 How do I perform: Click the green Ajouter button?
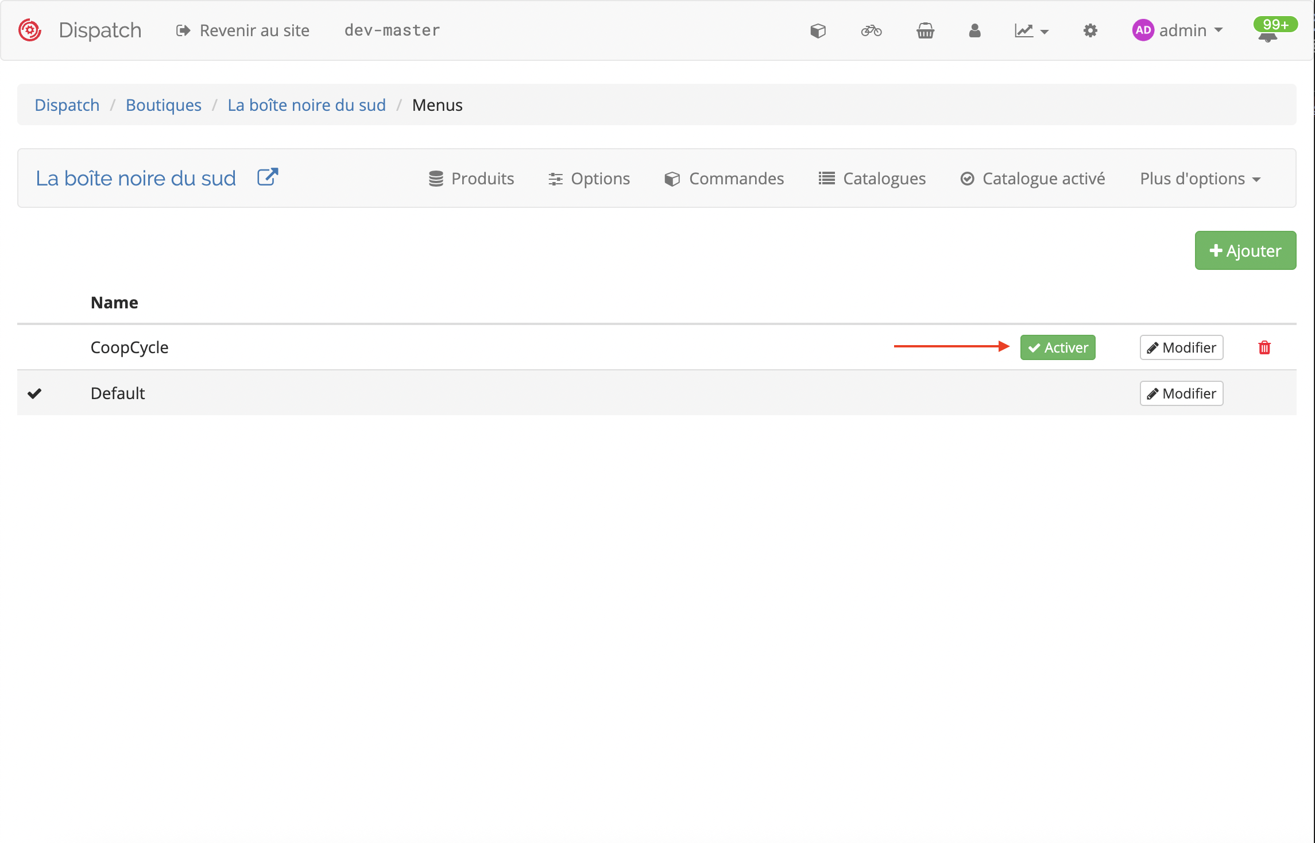pos(1246,250)
